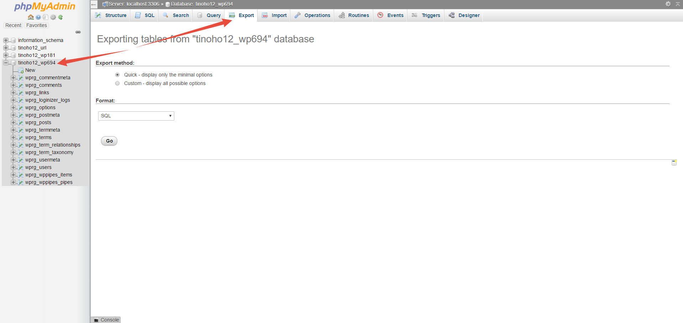
Task: Open the phpMyAdmin documentation help icon
Action: tap(38, 17)
